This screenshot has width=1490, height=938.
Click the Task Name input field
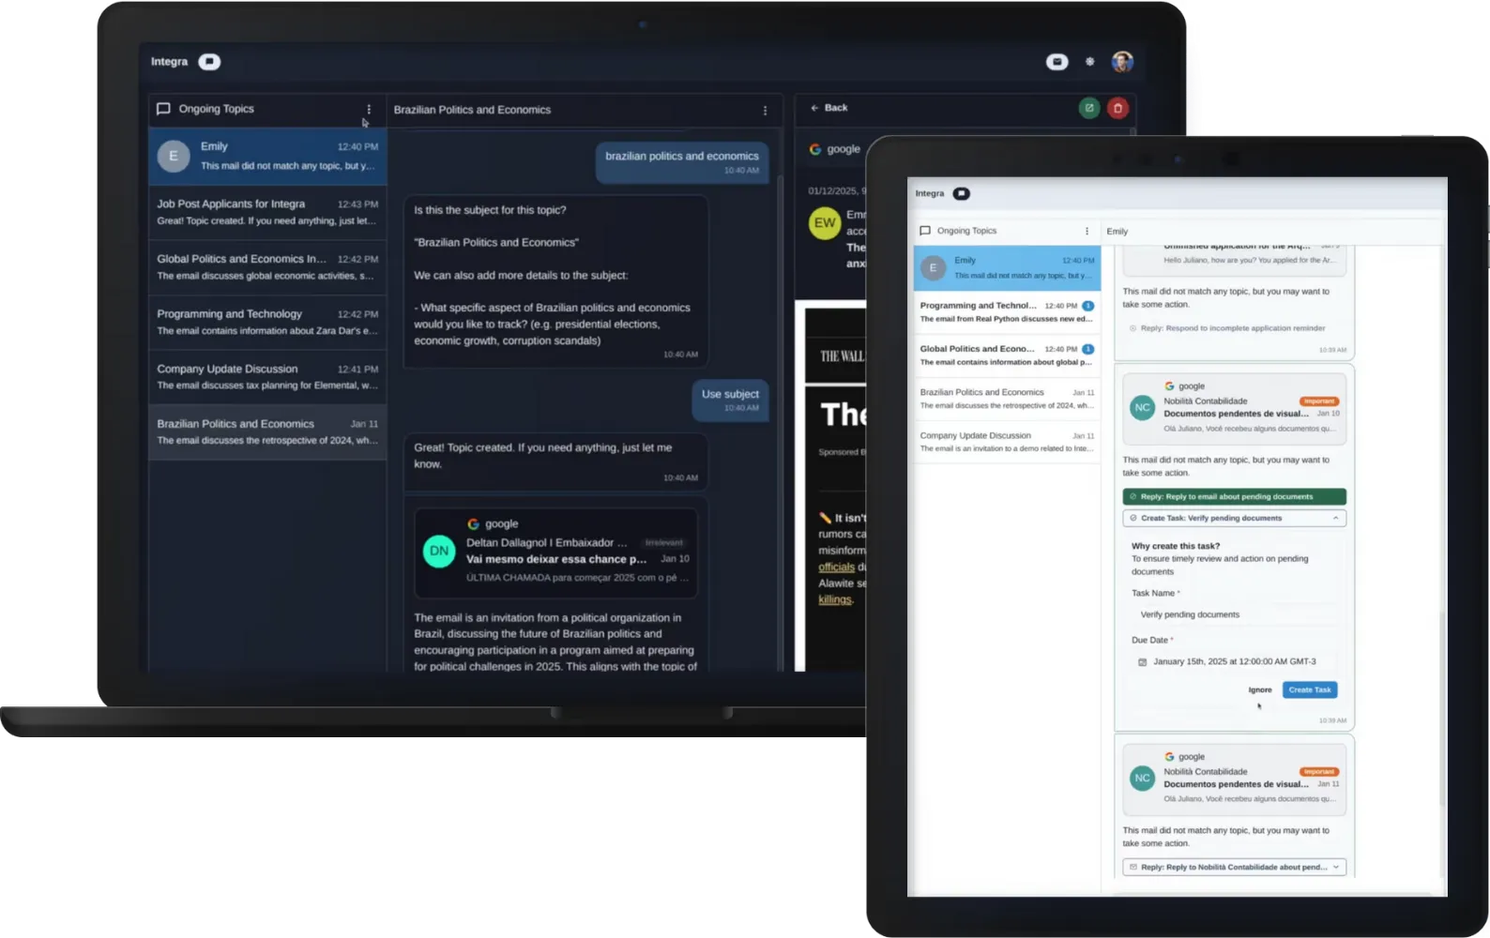click(1234, 614)
